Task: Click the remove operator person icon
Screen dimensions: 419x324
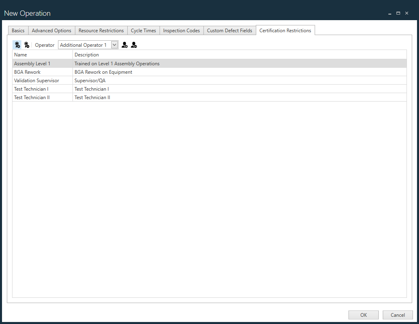Action: 134,45
